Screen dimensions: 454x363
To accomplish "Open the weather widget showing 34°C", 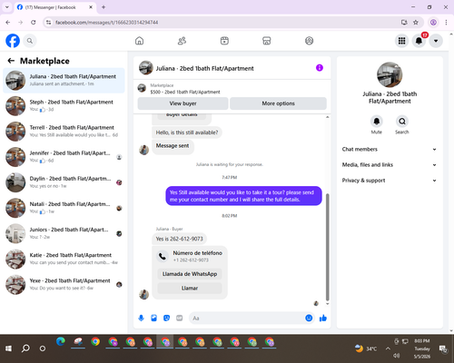I will pos(366,348).
